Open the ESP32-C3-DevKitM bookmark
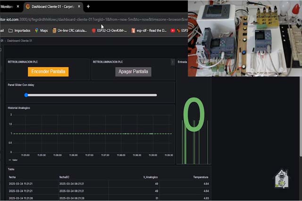This screenshot has height=201, width=302. tap(109, 31)
